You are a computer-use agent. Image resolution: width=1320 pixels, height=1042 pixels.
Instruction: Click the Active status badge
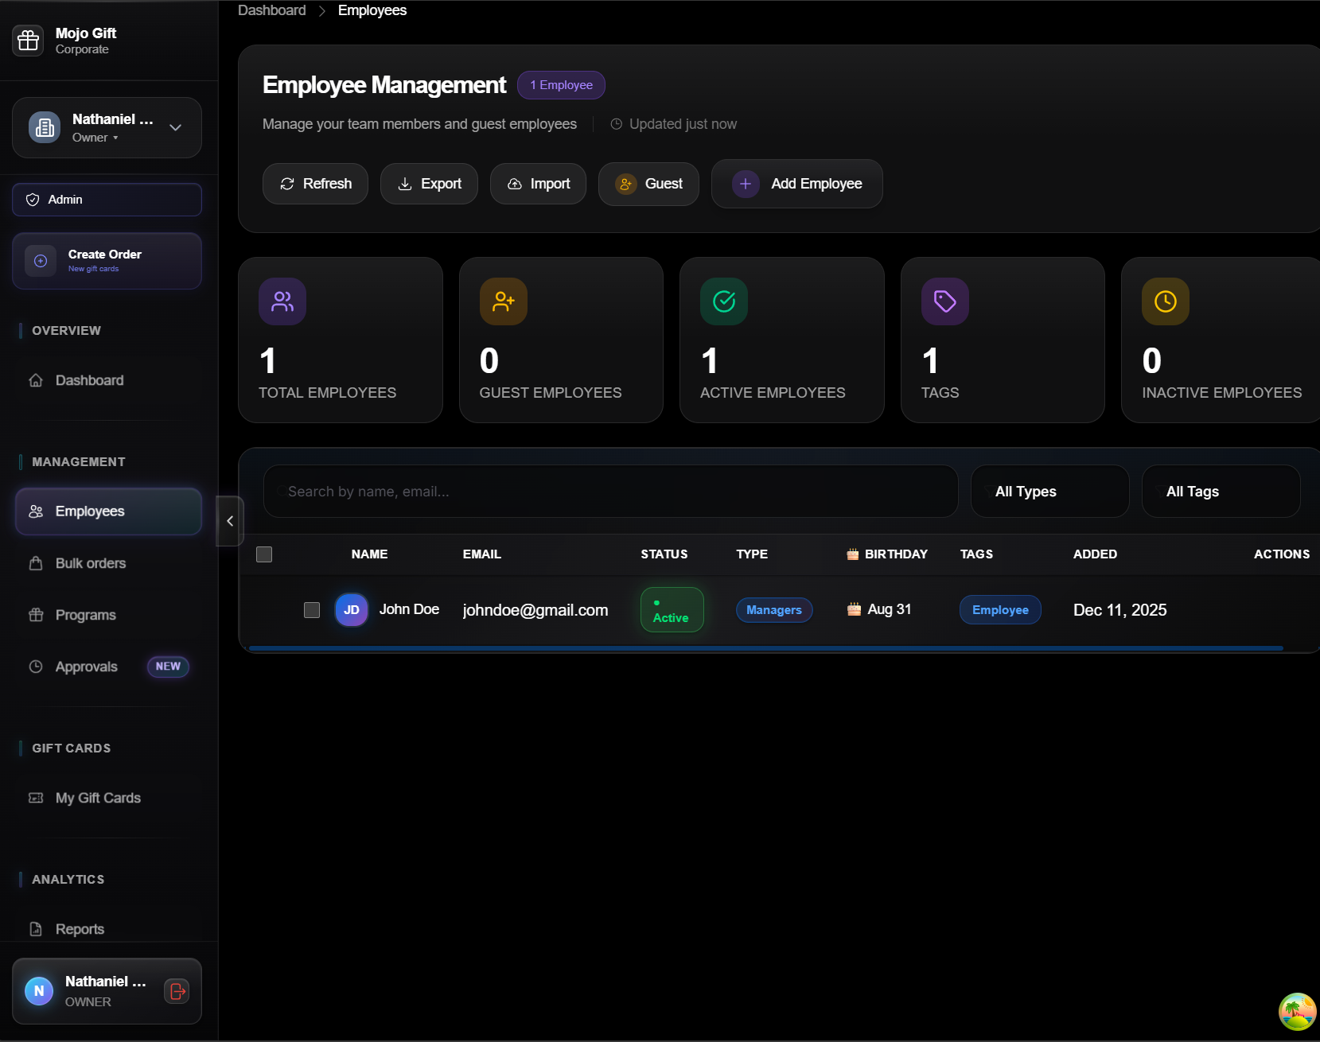click(x=672, y=610)
